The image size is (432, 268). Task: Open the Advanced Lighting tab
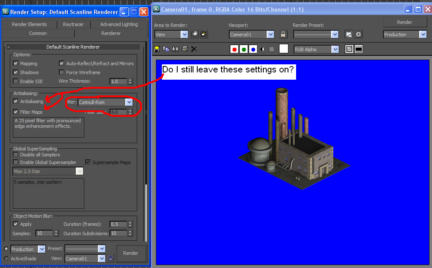pos(119,24)
